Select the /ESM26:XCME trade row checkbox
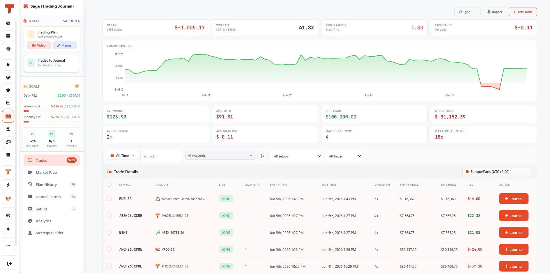This screenshot has width=555, height=273. tap(109, 215)
